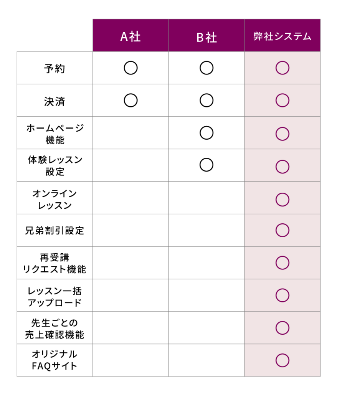Click the 弊社システム circle for オンラインレッスン
This screenshot has height=393, width=337.
pos(282,198)
